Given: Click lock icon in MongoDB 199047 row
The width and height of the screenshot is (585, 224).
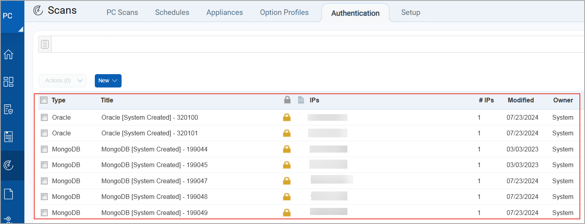Looking at the screenshot, I should (x=287, y=181).
